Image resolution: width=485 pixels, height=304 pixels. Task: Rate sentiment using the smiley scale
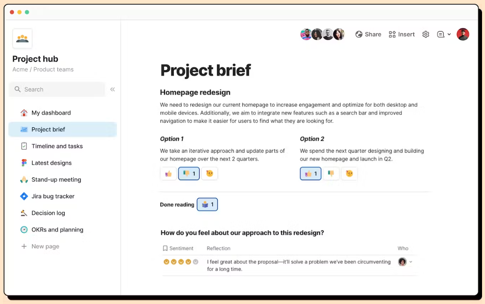[x=180, y=261]
